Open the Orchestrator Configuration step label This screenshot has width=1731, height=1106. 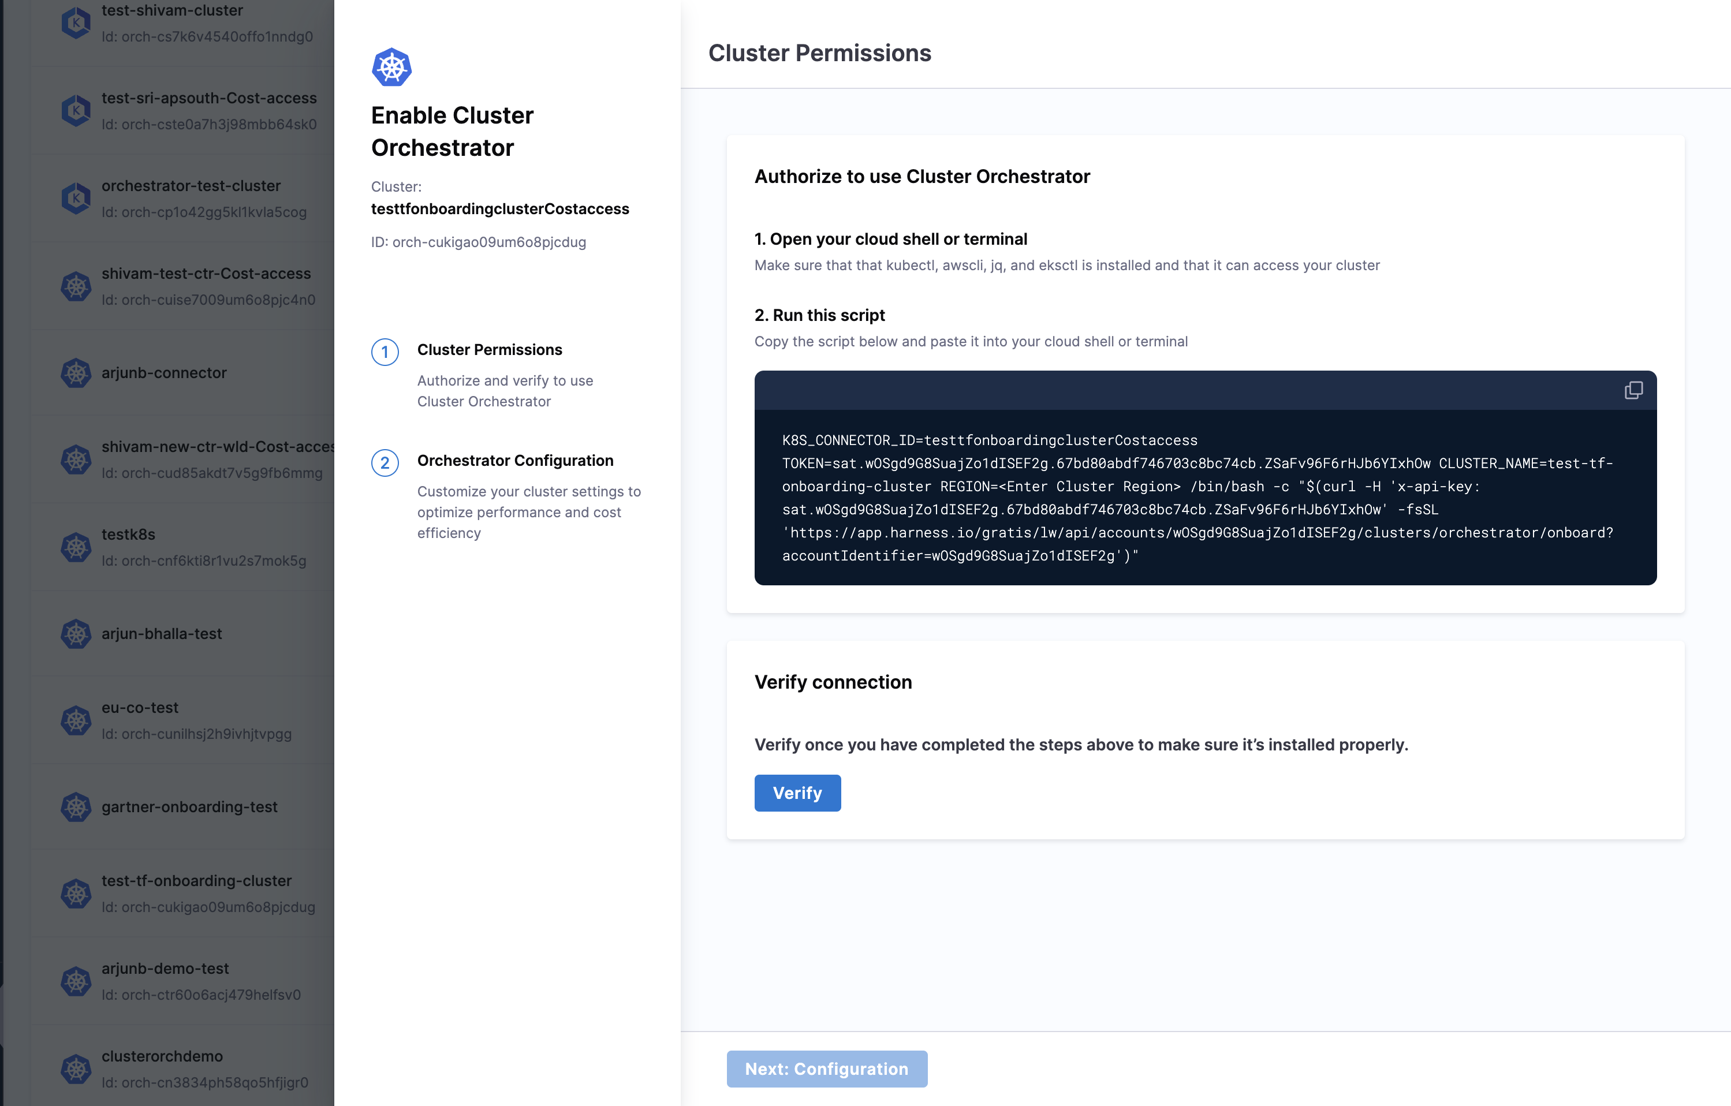(514, 461)
